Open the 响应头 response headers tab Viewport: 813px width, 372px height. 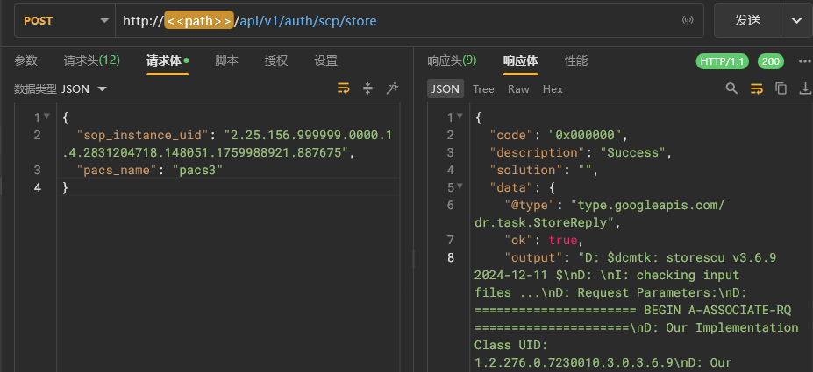[452, 61]
